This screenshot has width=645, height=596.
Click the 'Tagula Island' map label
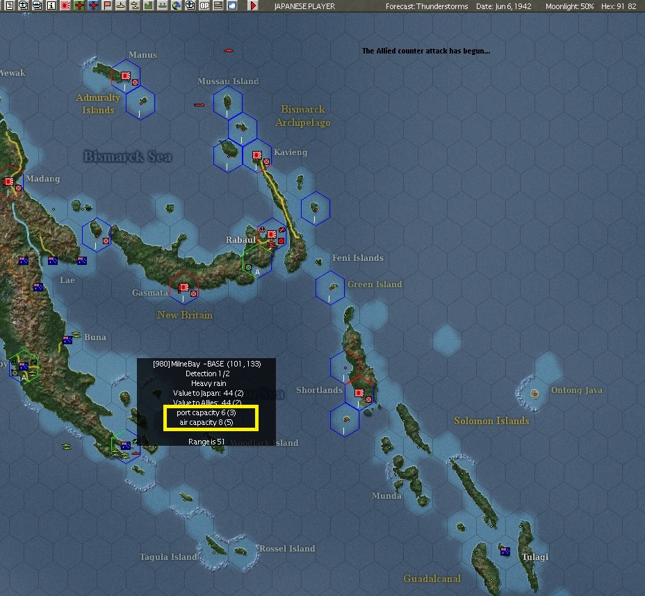(168, 557)
